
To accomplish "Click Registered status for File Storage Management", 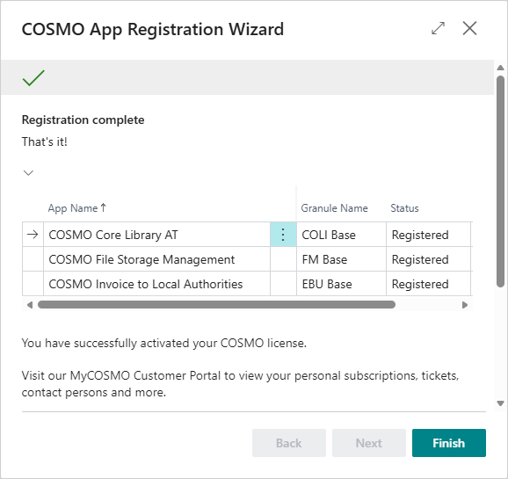I will pyautogui.click(x=428, y=259).
